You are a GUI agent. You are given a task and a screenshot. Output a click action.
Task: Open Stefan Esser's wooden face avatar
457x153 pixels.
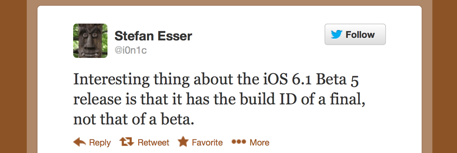coord(90,41)
